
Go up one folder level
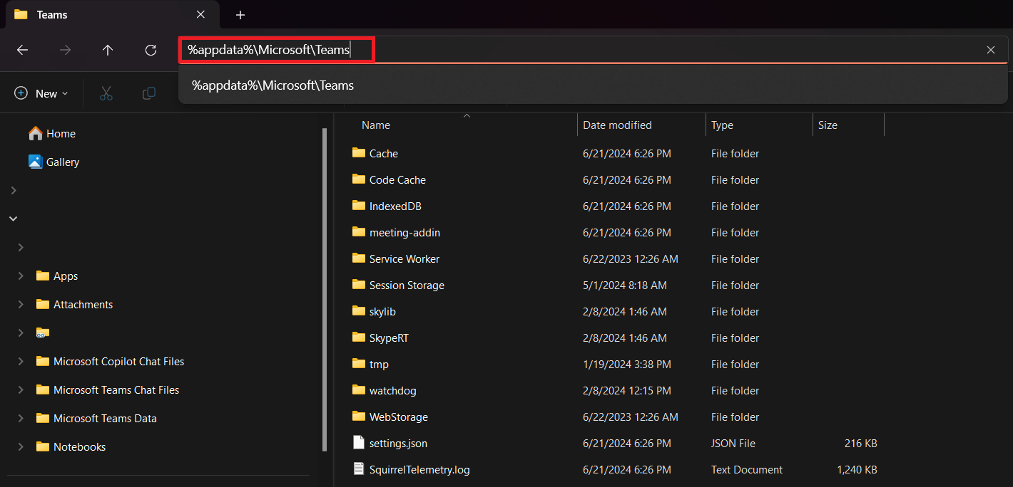click(108, 50)
